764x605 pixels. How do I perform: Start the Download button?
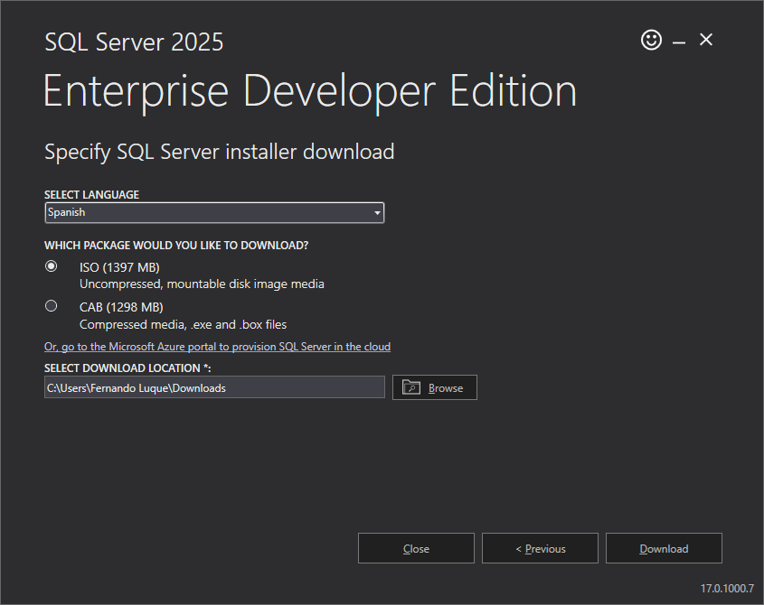[x=664, y=548]
